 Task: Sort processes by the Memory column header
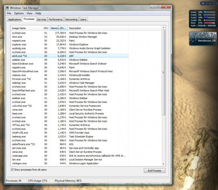59,28
